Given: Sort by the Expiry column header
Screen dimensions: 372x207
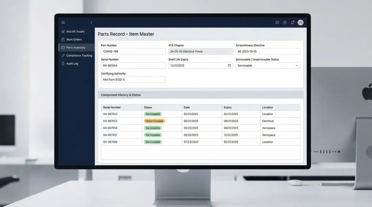Looking at the screenshot, I should tap(228, 107).
